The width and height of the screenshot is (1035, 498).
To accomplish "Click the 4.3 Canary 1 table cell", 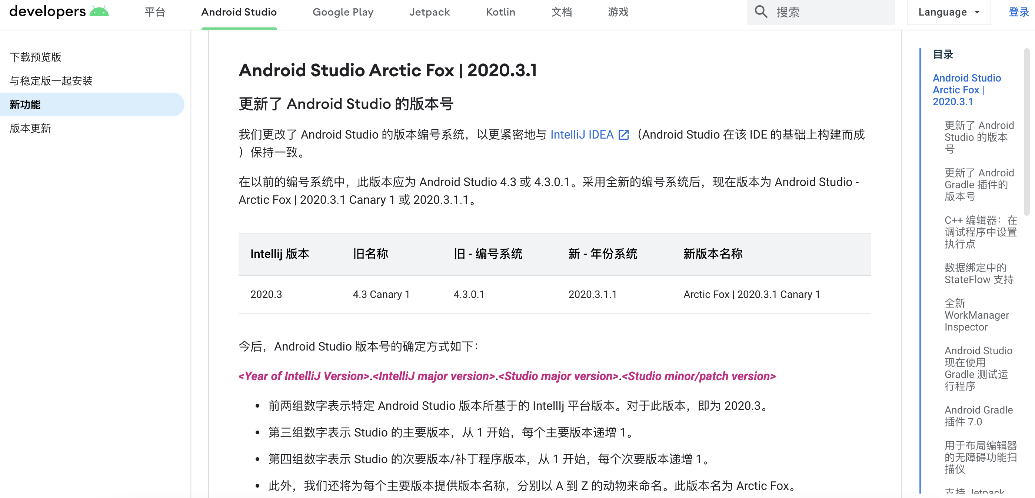I will pyautogui.click(x=381, y=295).
